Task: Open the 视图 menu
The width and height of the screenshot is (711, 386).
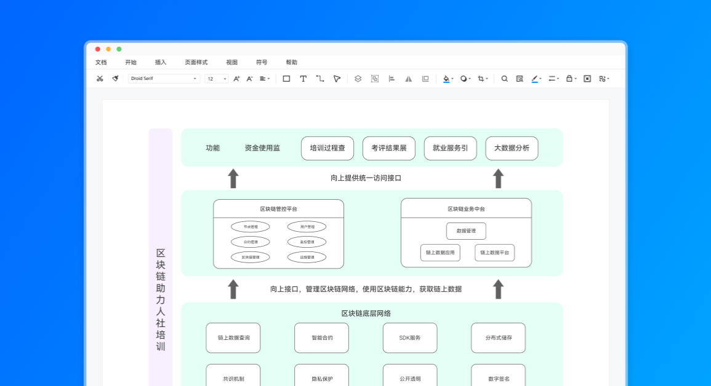Action: [231, 63]
